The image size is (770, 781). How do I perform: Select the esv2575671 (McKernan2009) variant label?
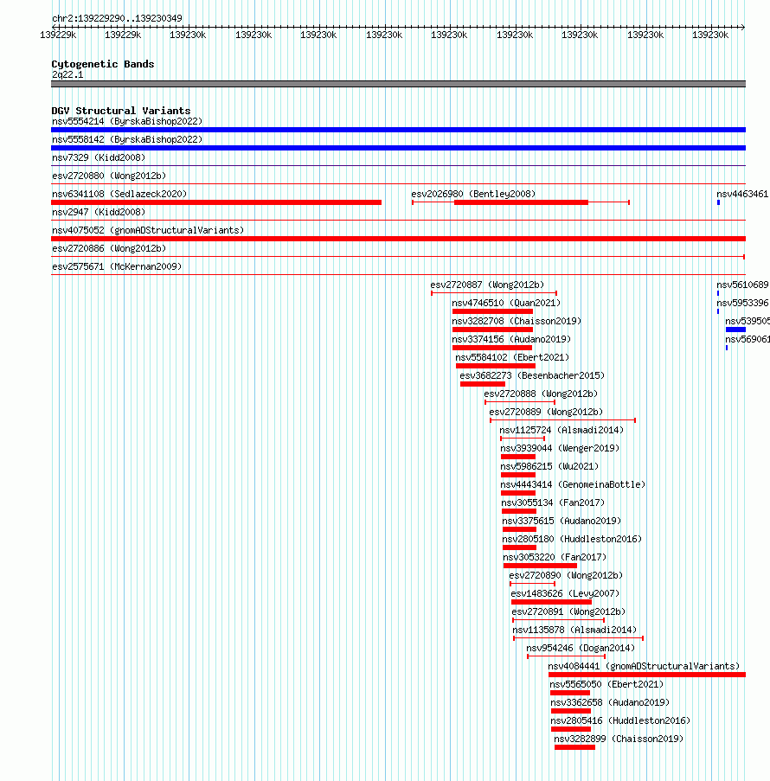point(117,266)
